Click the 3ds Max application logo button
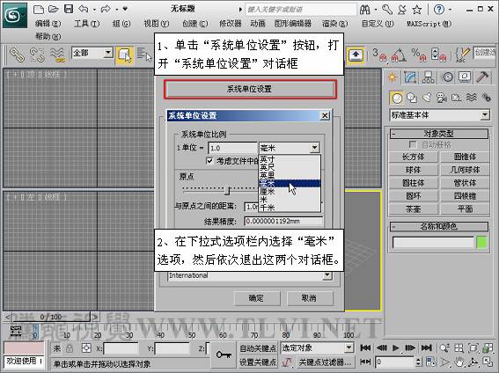499x373 pixels. pos(15,15)
